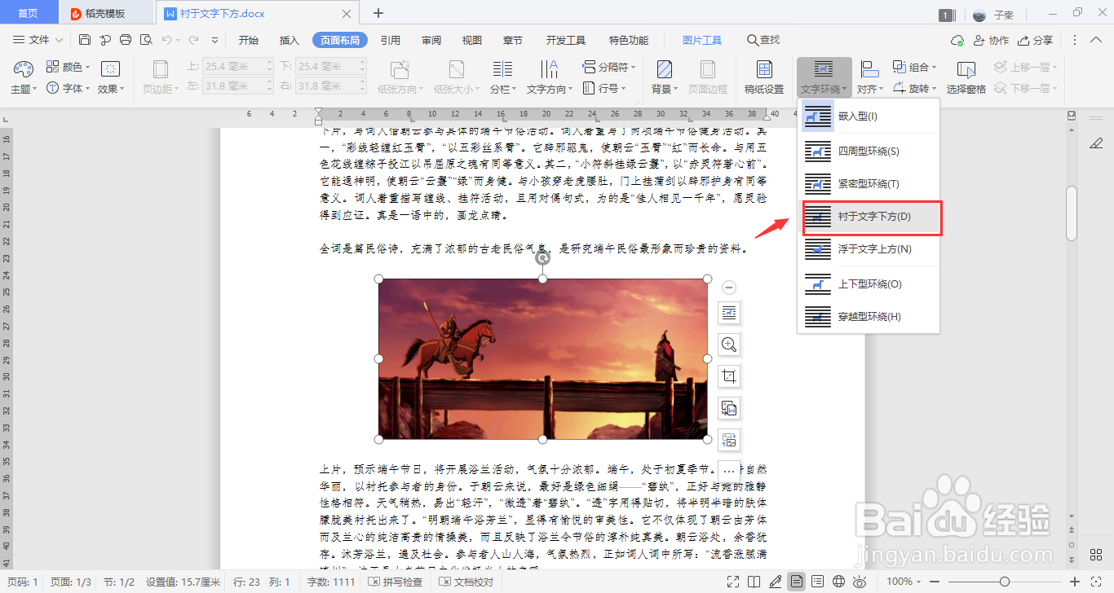
Task: Open the 主题 theme palette button
Action: (x=23, y=77)
